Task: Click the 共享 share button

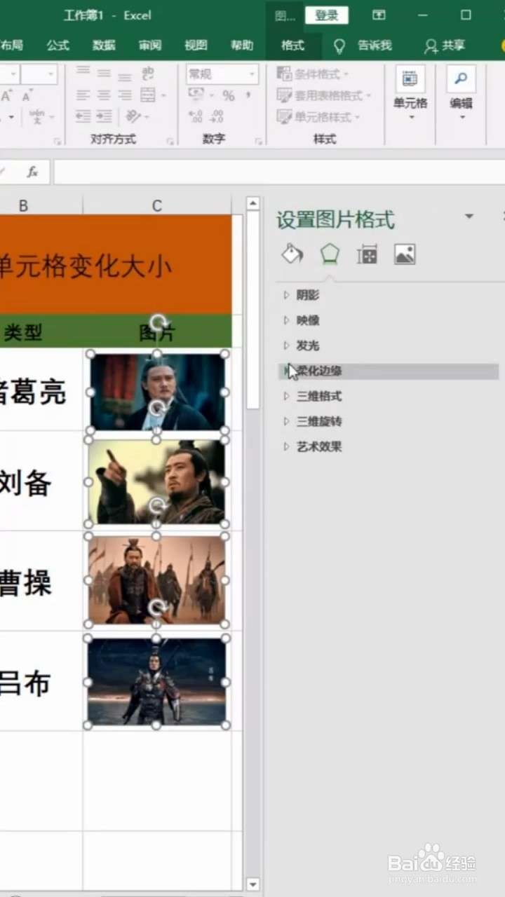Action: 445,46
